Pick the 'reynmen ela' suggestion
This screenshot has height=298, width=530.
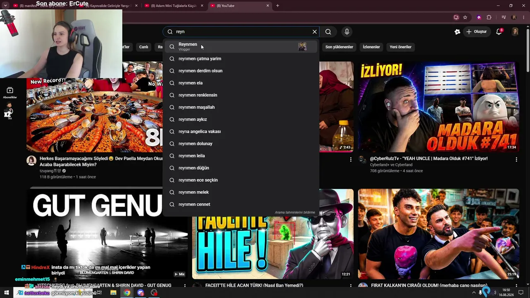tap(241, 83)
